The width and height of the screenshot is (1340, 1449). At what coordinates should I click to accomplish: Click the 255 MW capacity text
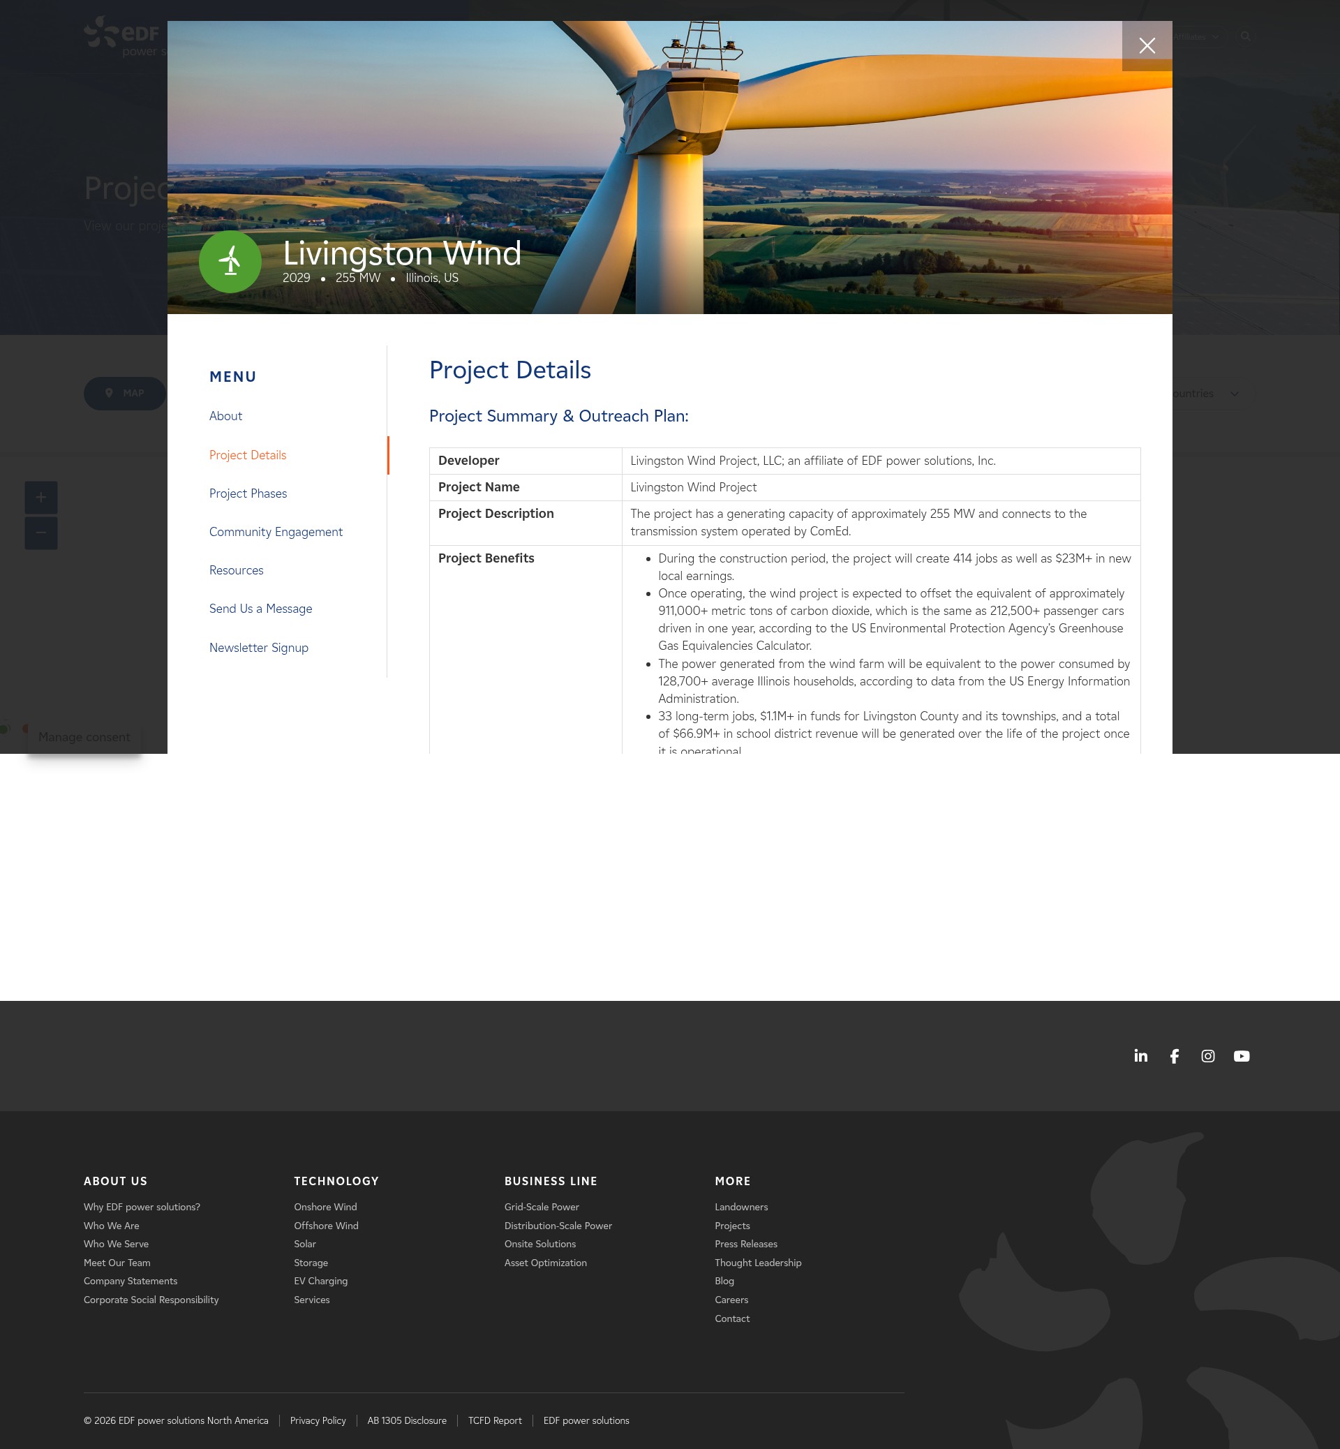point(357,278)
